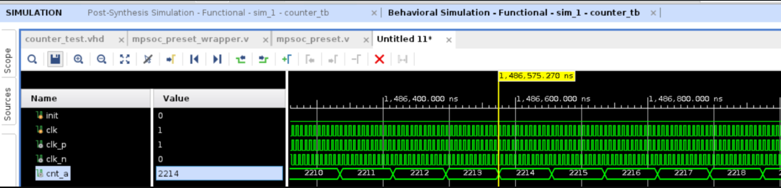Zoom in on the waveform
781x188 pixels.
click(x=78, y=59)
